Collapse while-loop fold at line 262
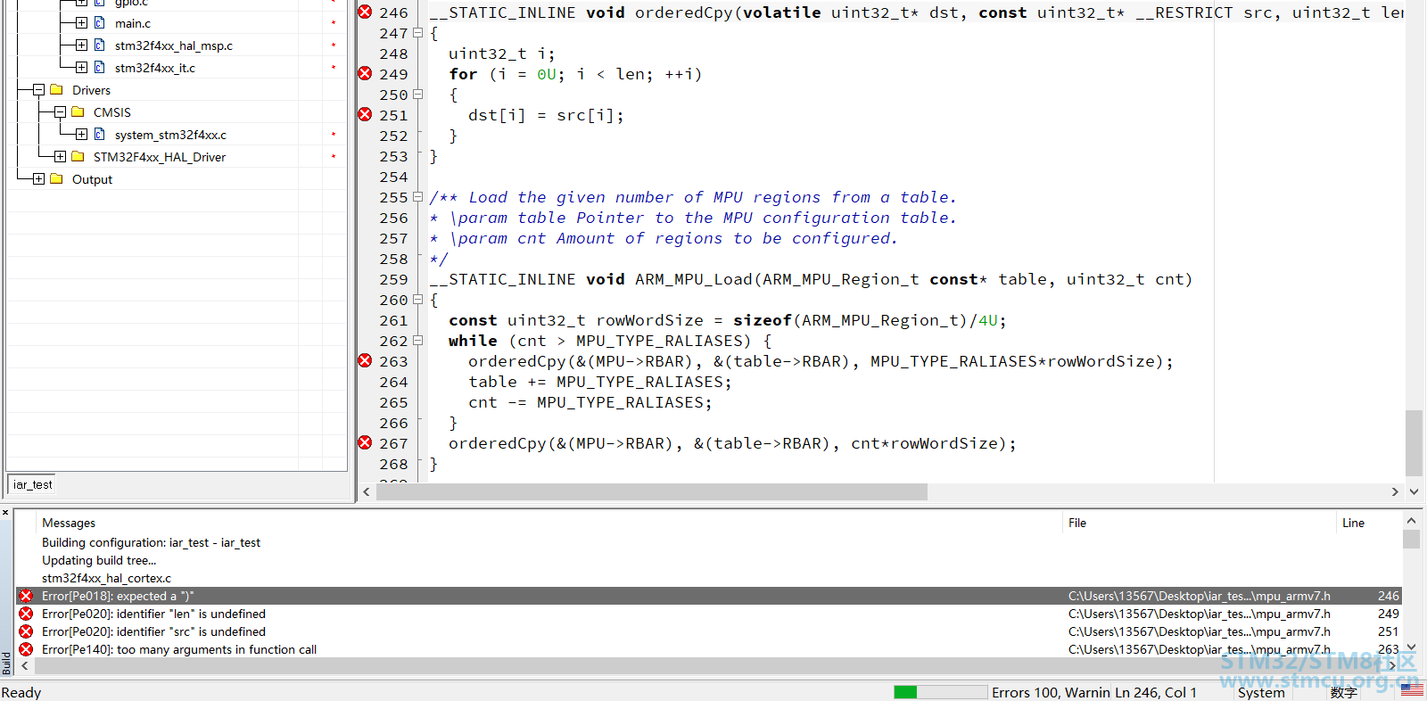1427x701 pixels. coord(417,341)
